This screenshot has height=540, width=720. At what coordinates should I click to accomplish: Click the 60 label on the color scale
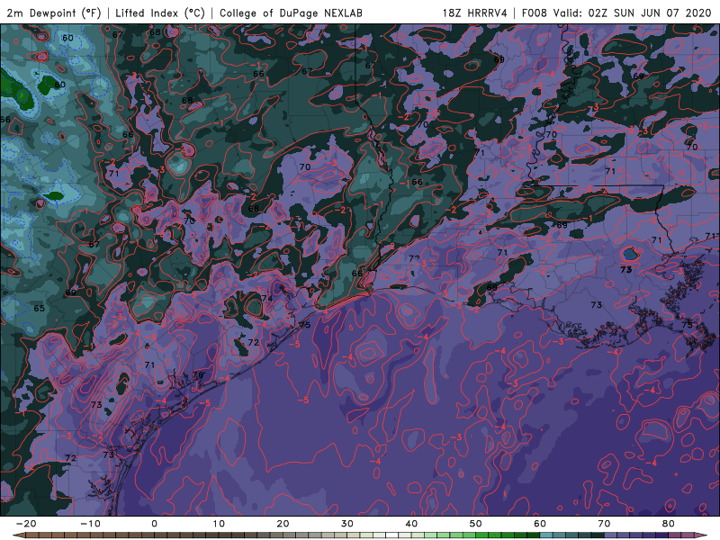point(540,524)
